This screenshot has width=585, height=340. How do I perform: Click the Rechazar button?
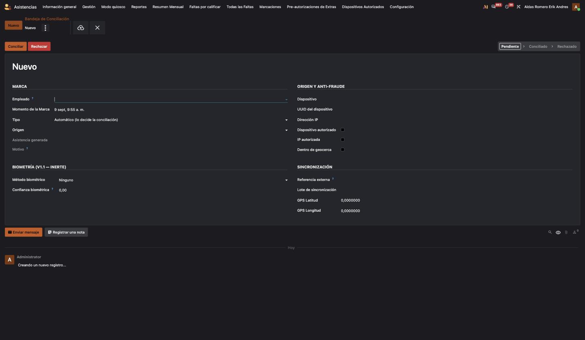pyautogui.click(x=39, y=47)
